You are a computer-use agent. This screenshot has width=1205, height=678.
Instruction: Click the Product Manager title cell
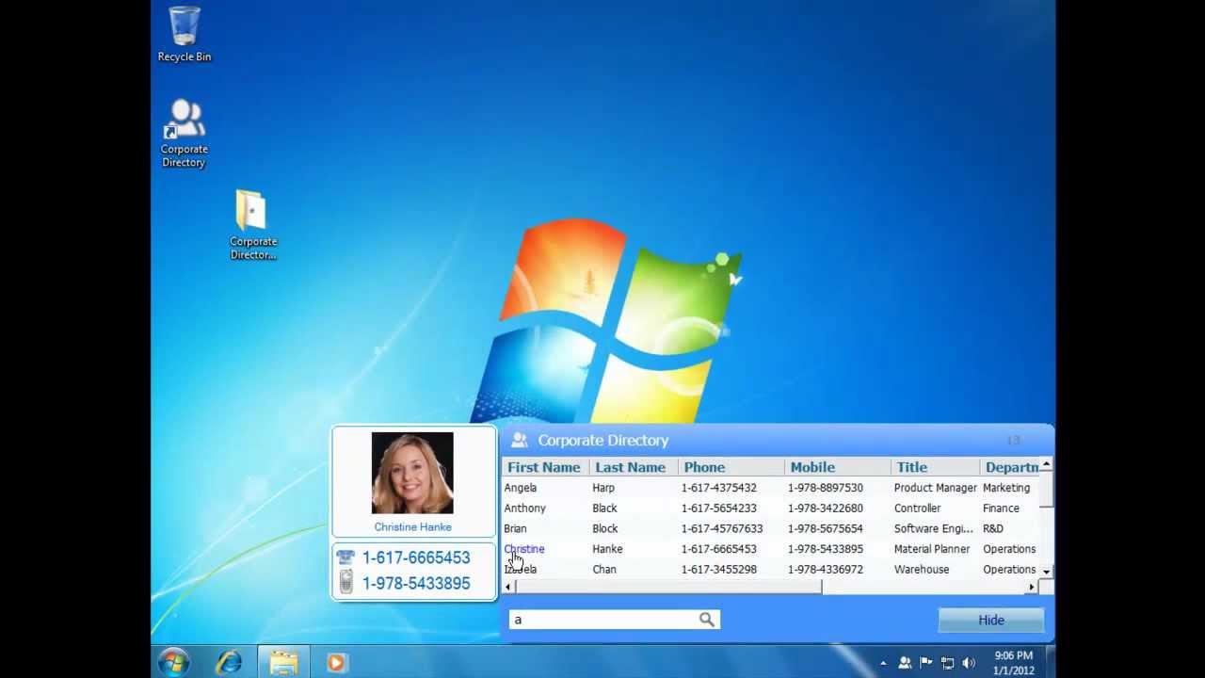coord(936,488)
